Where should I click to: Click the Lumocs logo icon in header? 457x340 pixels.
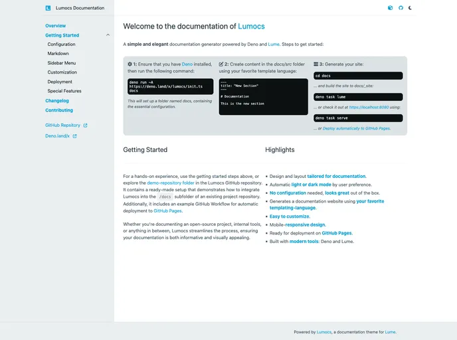pyautogui.click(x=48, y=8)
